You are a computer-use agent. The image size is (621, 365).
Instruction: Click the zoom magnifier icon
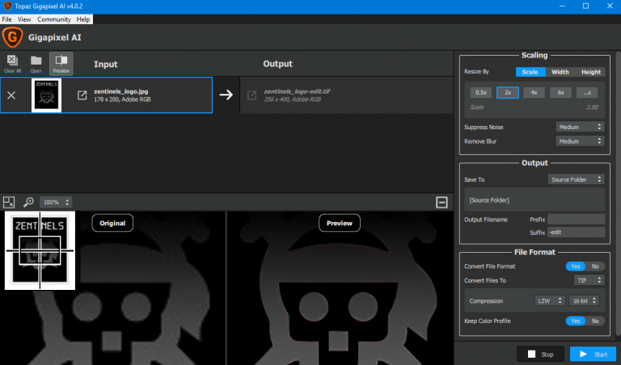coord(28,202)
